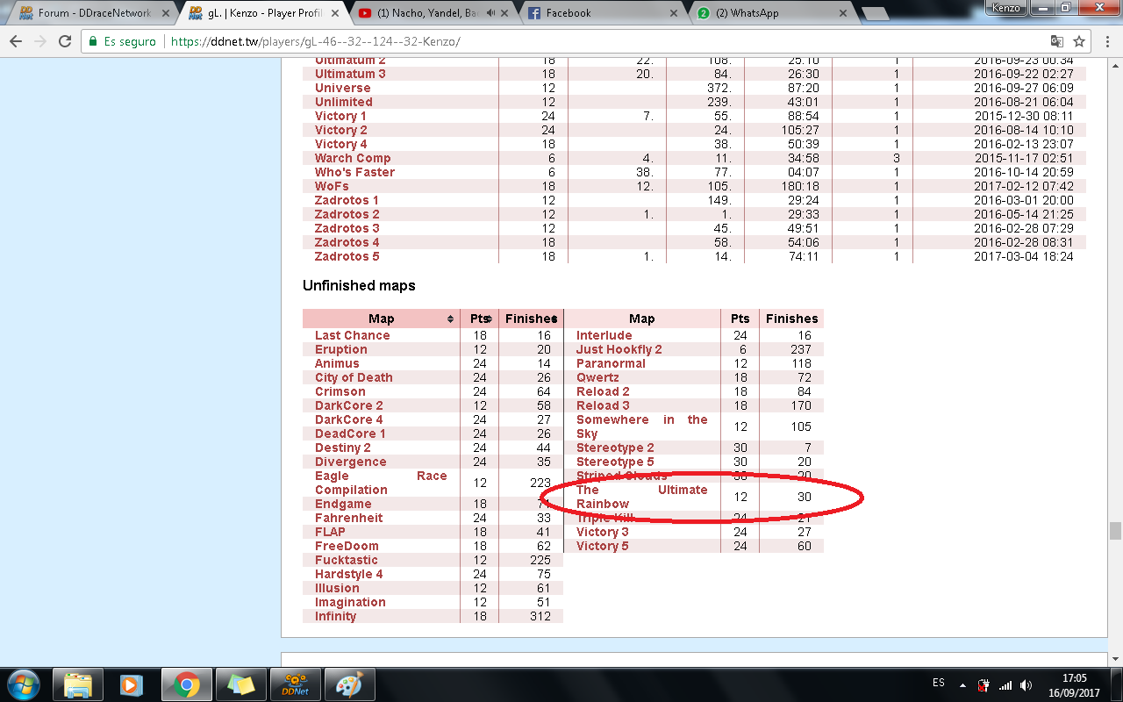
Task: Open Paint from the taskbar
Action: click(x=349, y=684)
